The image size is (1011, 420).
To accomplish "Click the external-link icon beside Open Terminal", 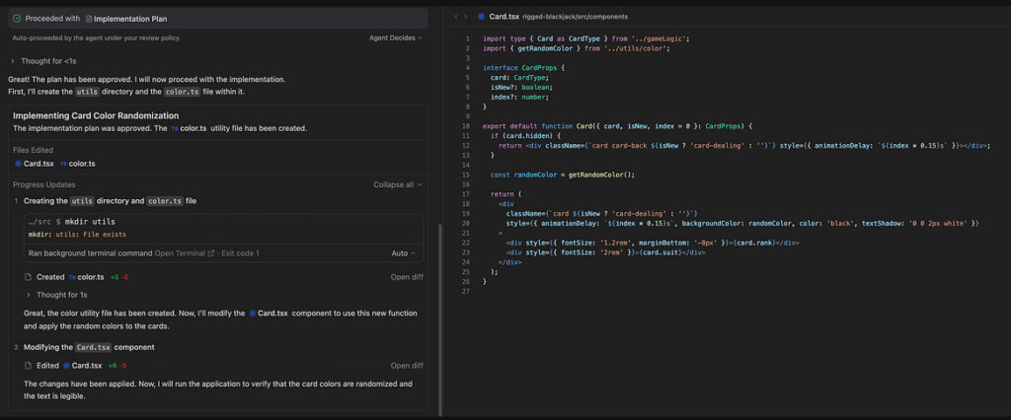I will click(x=210, y=253).
